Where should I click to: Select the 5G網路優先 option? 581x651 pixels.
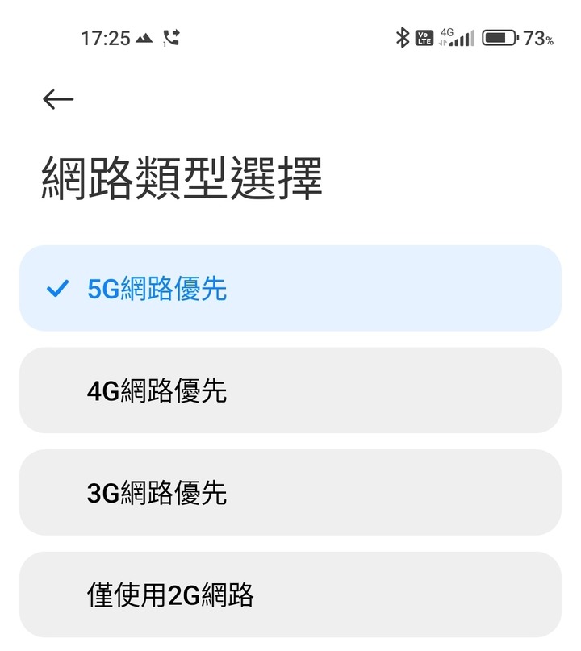290,288
